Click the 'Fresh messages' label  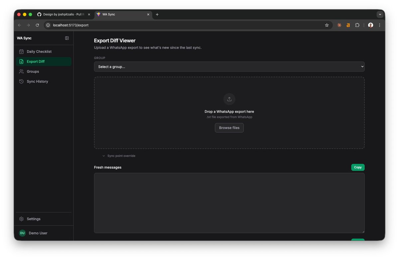108,167
